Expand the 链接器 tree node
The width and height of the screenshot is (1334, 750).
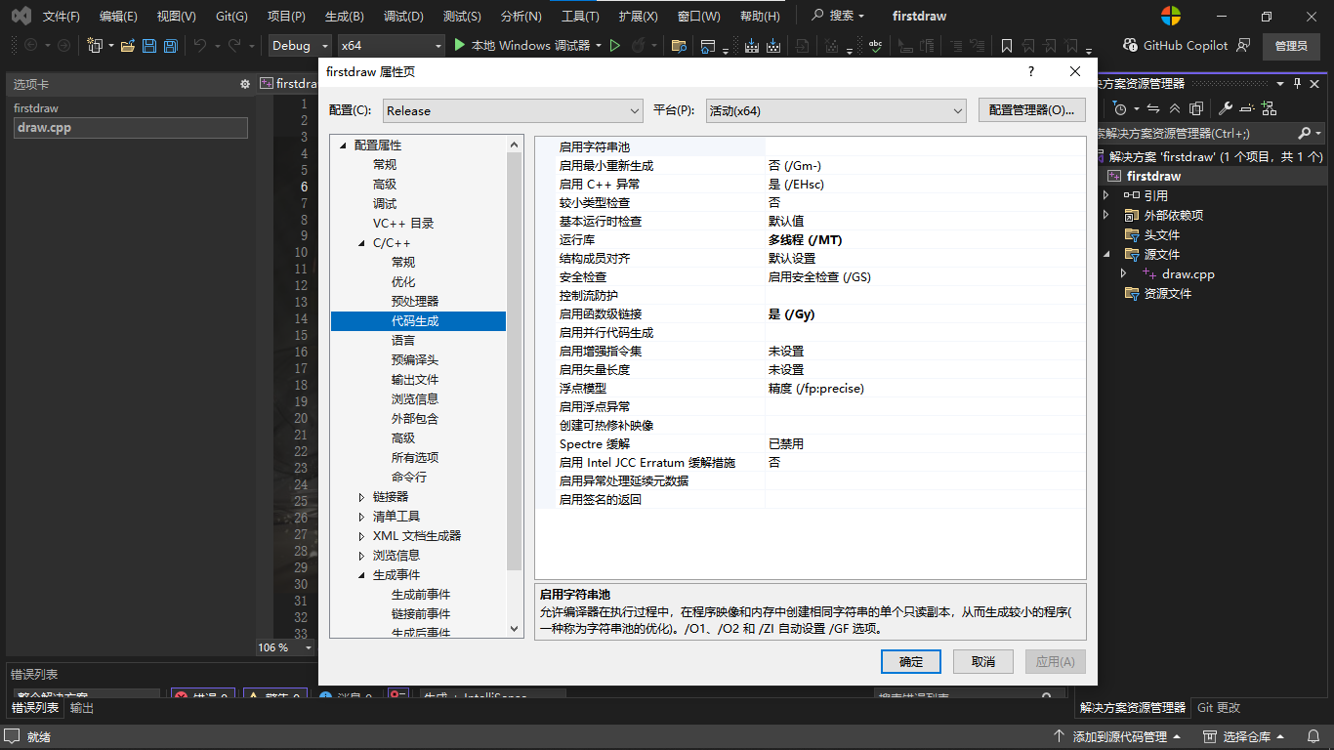[x=361, y=495]
